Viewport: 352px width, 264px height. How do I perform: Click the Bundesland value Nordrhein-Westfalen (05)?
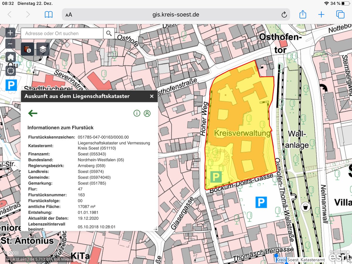[x=101, y=160]
